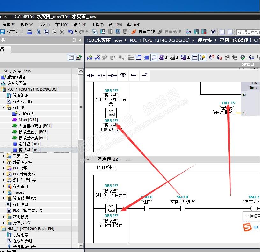This screenshot has height=252, width=261.
Task: Insert normally open contact from favorites
Action: pyautogui.click(x=91, y=76)
